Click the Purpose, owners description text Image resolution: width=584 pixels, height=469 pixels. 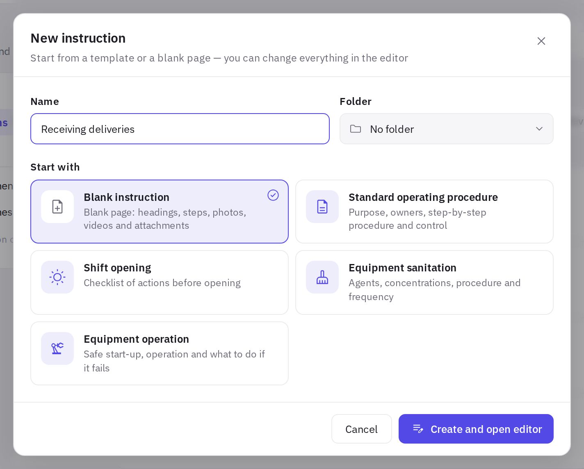417,219
